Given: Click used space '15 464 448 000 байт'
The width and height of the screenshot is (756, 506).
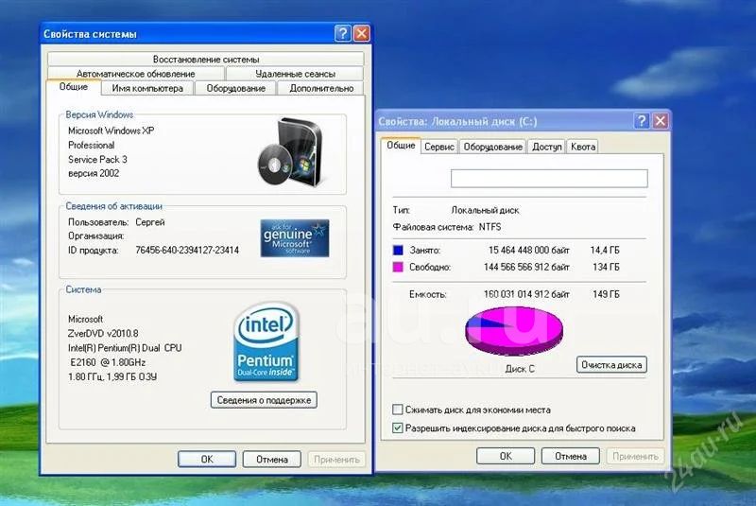Looking at the screenshot, I should [529, 250].
